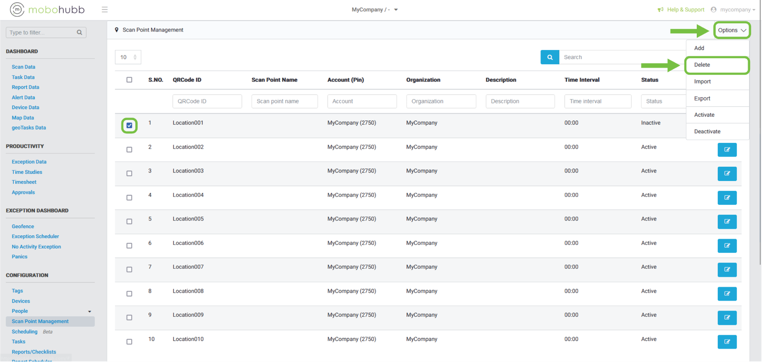This screenshot has height=362, width=762.
Task: Check the Location007 row checkbox
Action: (x=129, y=270)
